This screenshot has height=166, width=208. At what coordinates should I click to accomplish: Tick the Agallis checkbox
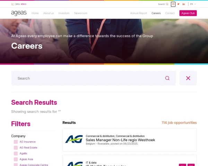16,154
